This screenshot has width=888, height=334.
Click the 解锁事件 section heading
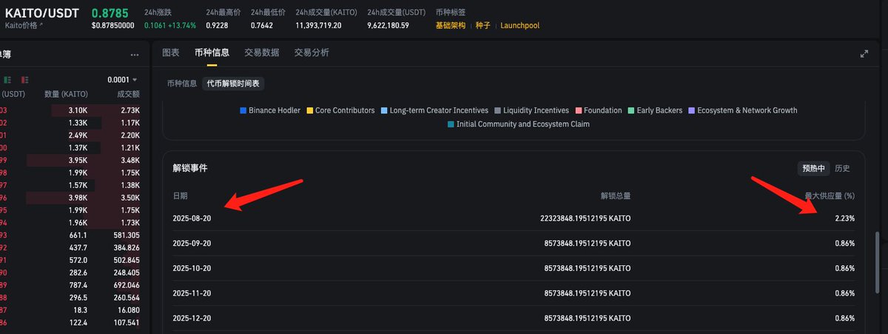point(190,168)
